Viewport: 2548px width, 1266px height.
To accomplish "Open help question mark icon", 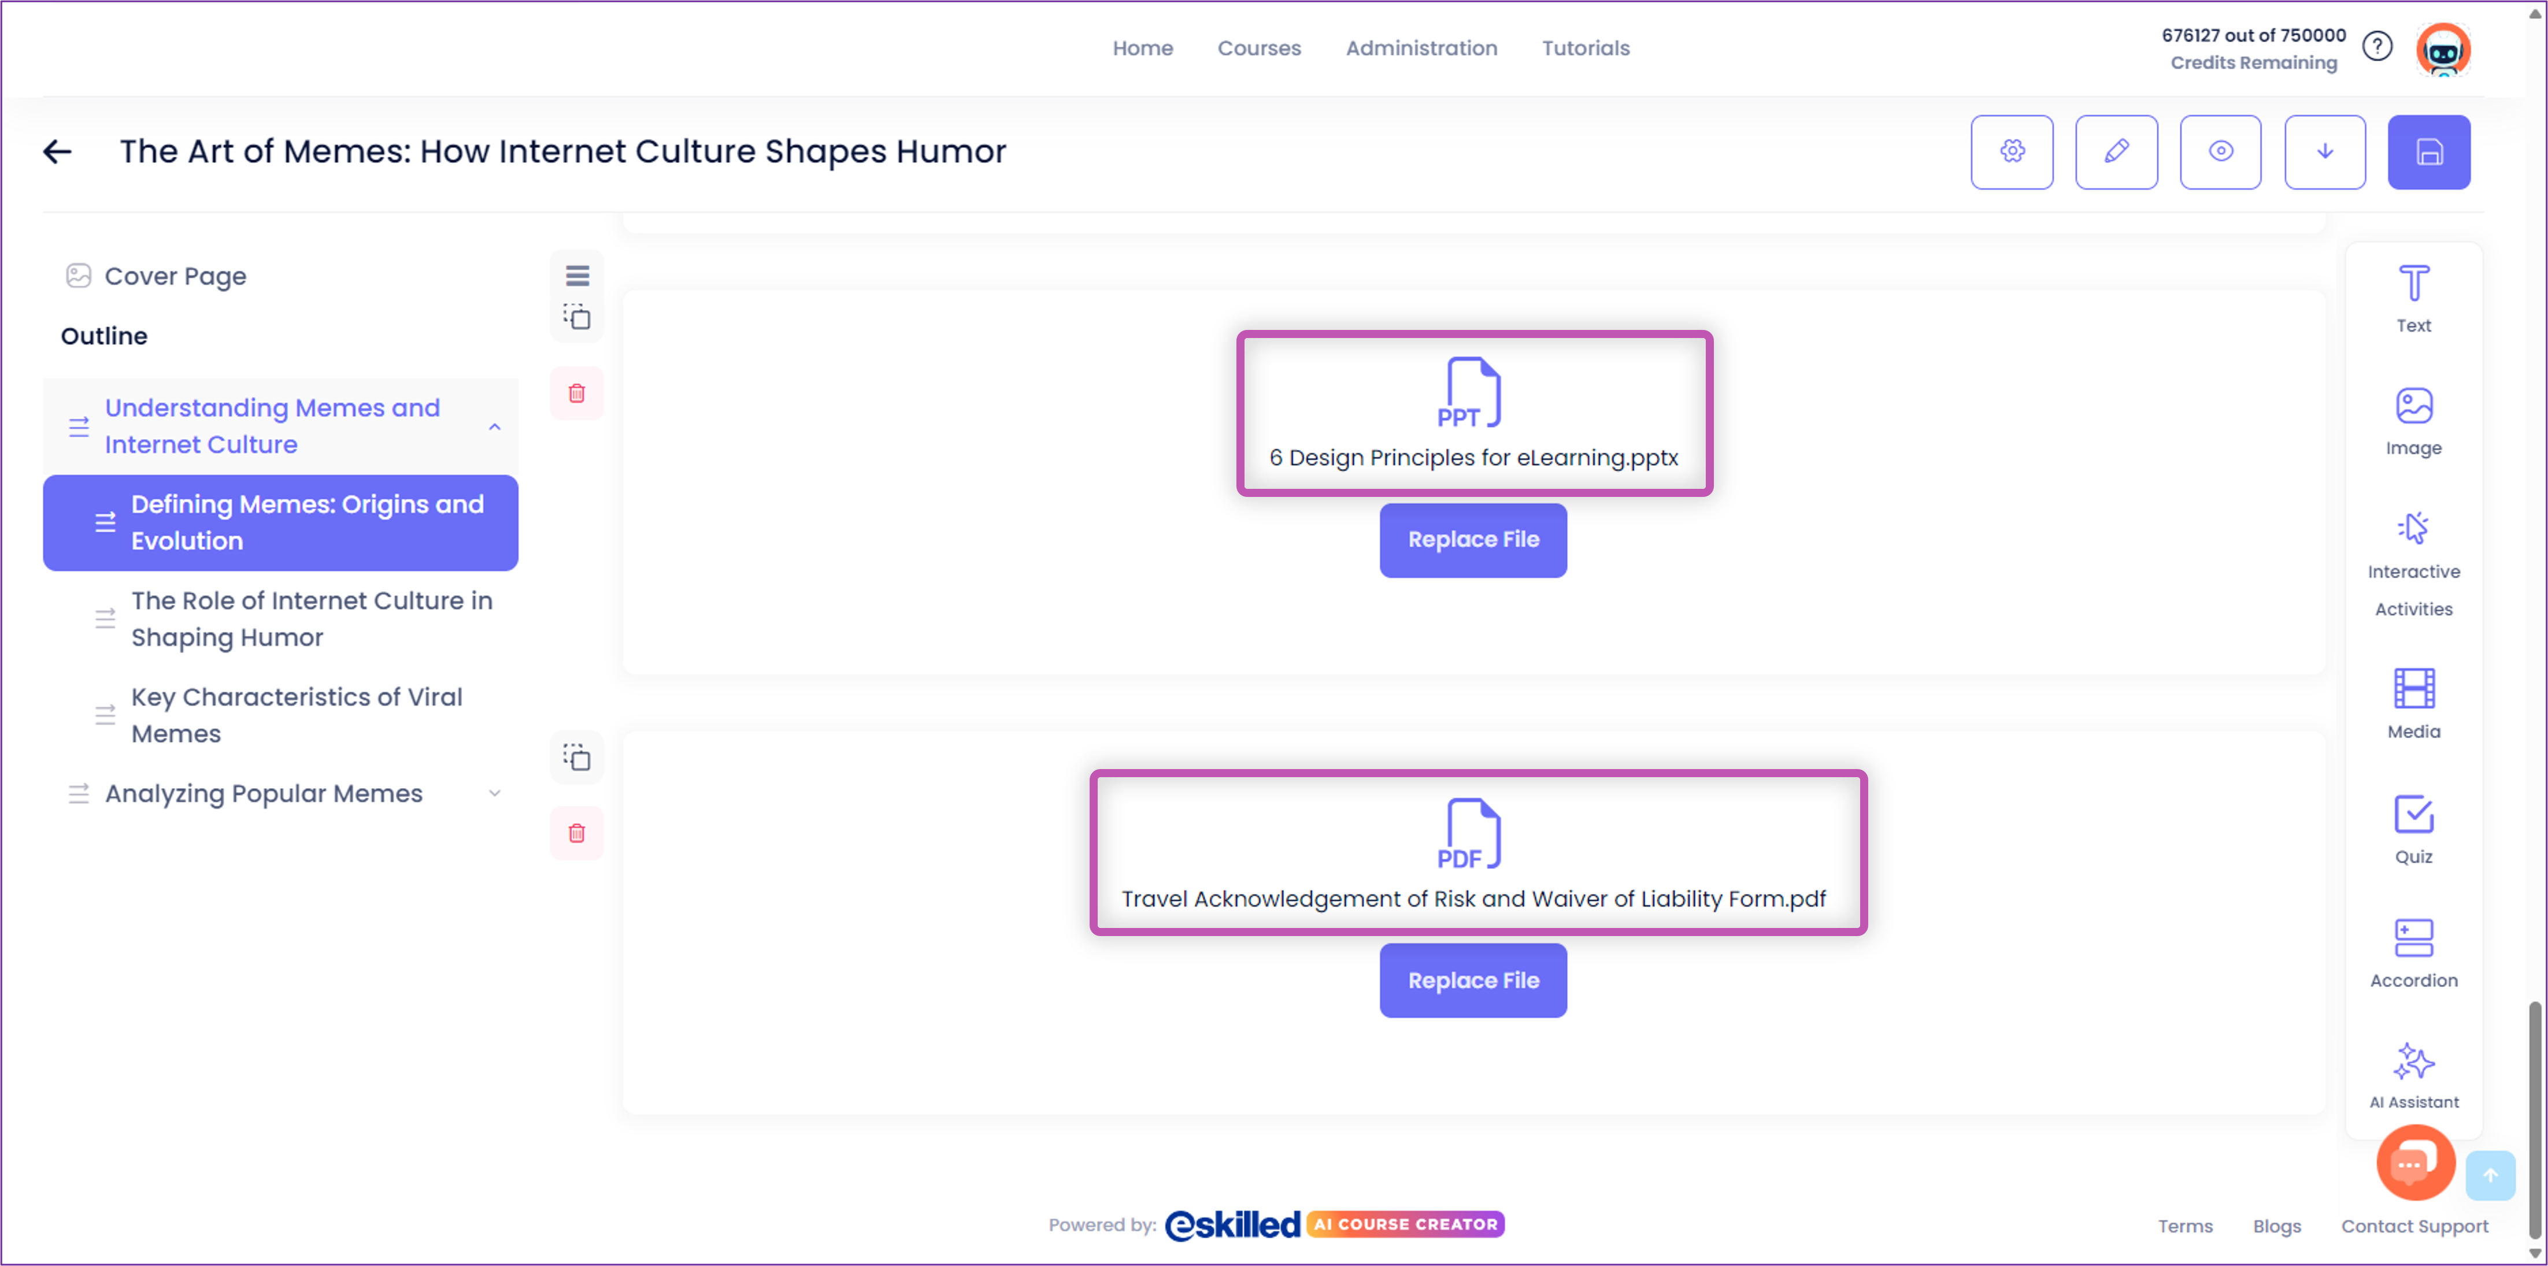I will [x=2377, y=46].
